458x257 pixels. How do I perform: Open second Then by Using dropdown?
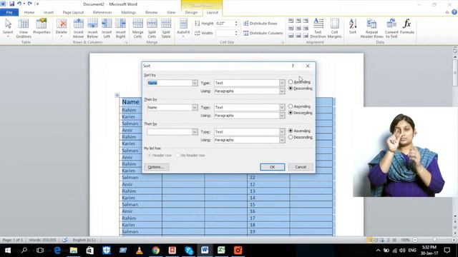pyautogui.click(x=281, y=140)
